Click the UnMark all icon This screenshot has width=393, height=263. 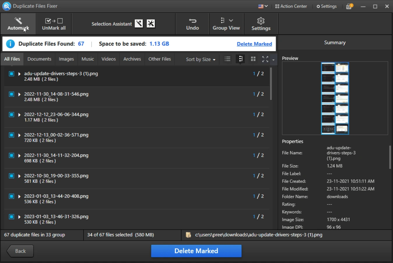click(x=54, y=21)
